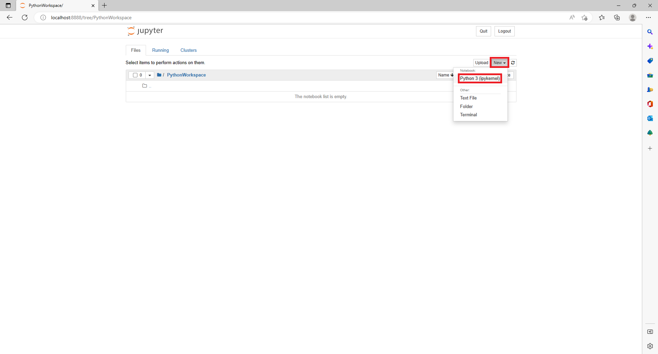Open the browser profile avatar
The width and height of the screenshot is (658, 354).
(x=633, y=17)
